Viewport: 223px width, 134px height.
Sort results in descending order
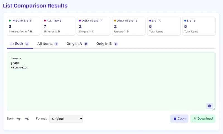(26, 118)
